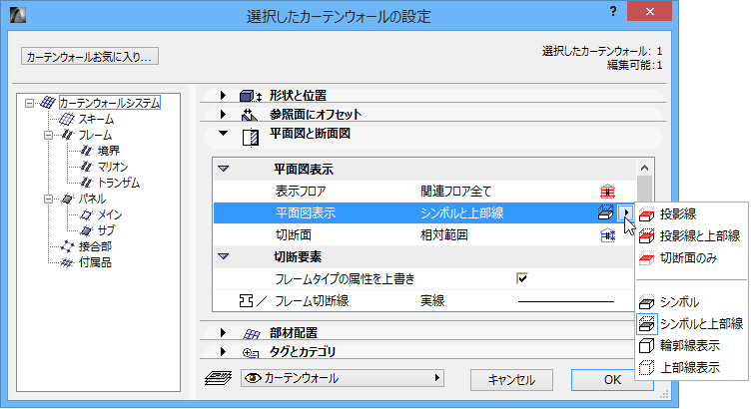The image size is (751, 409).
Task: Click the 付属品 accessory icon in tree
Action: 67,262
